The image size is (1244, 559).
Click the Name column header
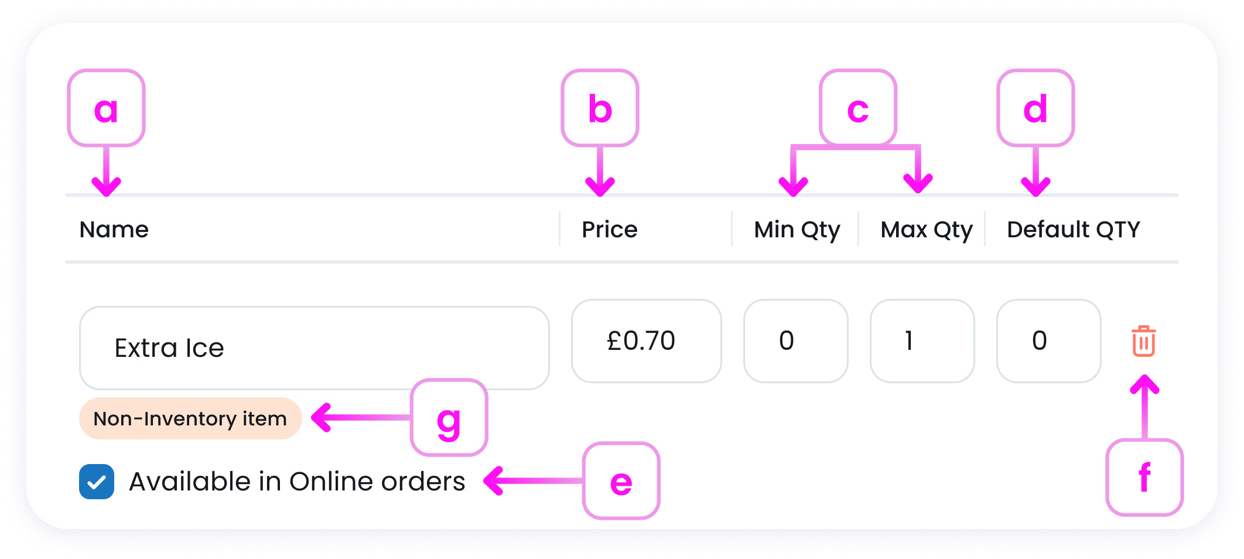coord(114,229)
